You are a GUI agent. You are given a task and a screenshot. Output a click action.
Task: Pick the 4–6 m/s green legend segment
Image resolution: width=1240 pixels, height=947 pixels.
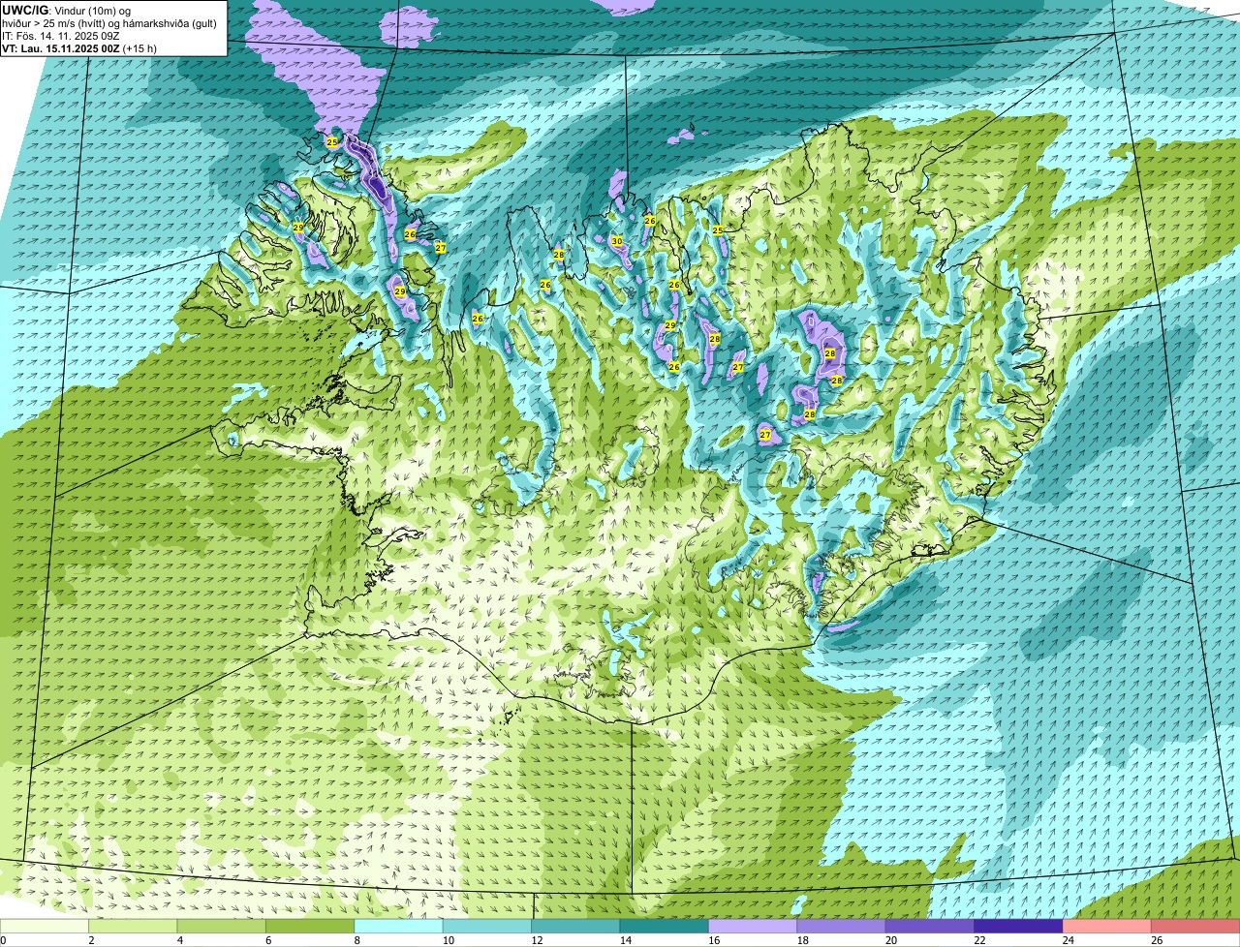(222, 926)
